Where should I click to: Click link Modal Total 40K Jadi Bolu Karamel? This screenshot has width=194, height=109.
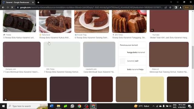tap(169, 38)
